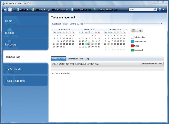
Task: Select February 28 in the calendar
Action: (124, 44)
